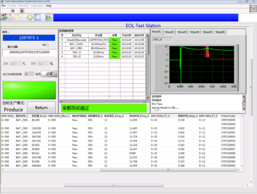Click left arrow of results table horizontal scrollbar

click(x=61, y=101)
